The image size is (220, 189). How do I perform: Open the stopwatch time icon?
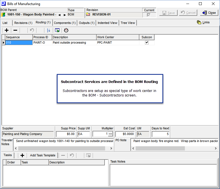pos(66,30)
